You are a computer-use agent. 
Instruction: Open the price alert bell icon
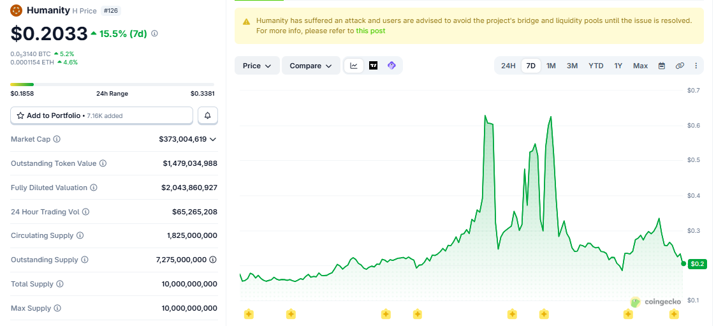(208, 115)
